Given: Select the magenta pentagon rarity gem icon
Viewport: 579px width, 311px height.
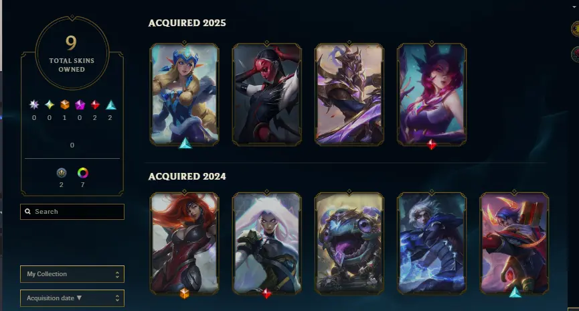Looking at the screenshot, I should pyautogui.click(x=80, y=105).
